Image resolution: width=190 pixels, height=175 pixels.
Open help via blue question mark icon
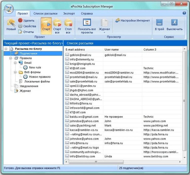[184, 13]
